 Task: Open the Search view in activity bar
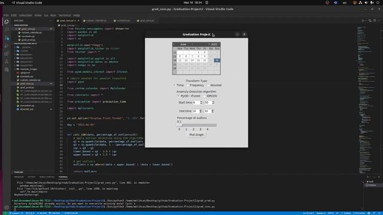[7, 29]
